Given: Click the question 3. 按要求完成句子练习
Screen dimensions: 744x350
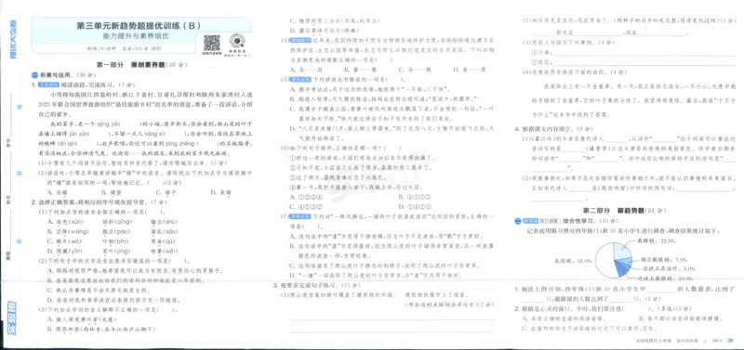Looking at the screenshot, I should 317,285.
